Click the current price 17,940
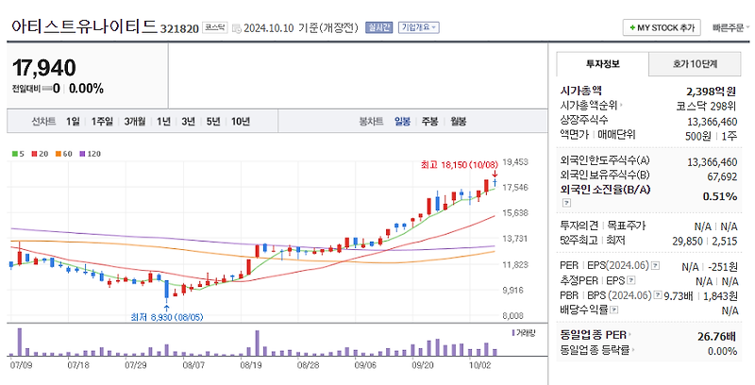 pyautogui.click(x=44, y=68)
